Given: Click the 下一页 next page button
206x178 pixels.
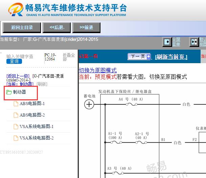Looking at the screenshot, I should (139, 56).
